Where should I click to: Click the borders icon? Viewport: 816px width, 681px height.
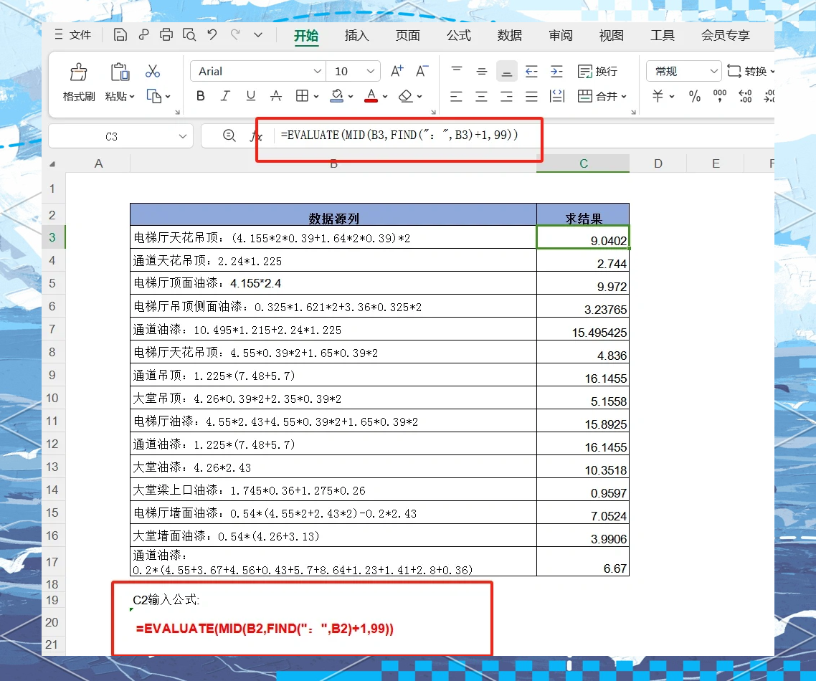point(302,96)
